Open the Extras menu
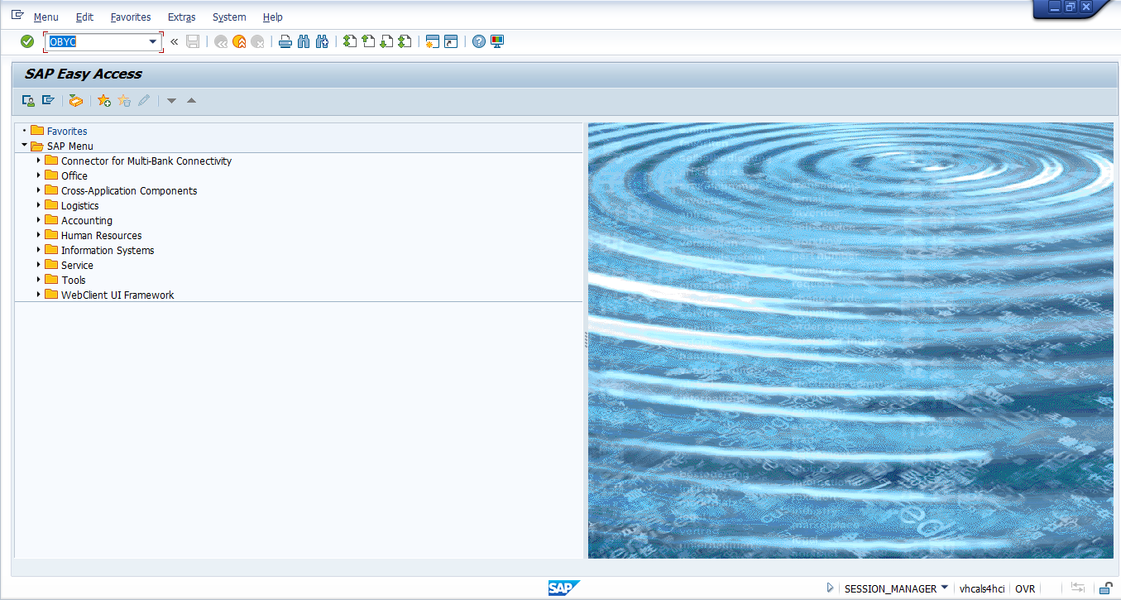Image resolution: width=1121 pixels, height=600 pixels. 182,17
